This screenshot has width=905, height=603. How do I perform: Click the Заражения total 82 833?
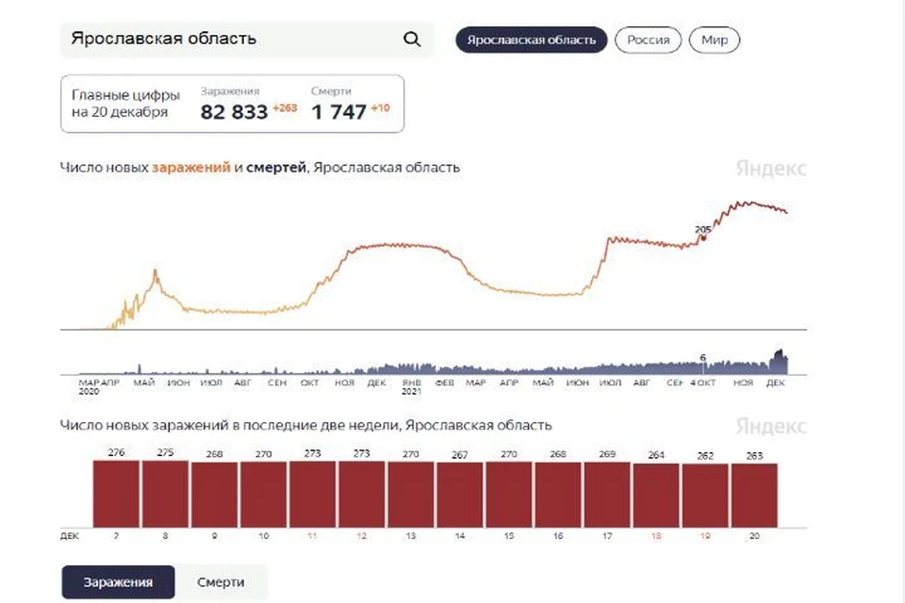tap(235, 112)
